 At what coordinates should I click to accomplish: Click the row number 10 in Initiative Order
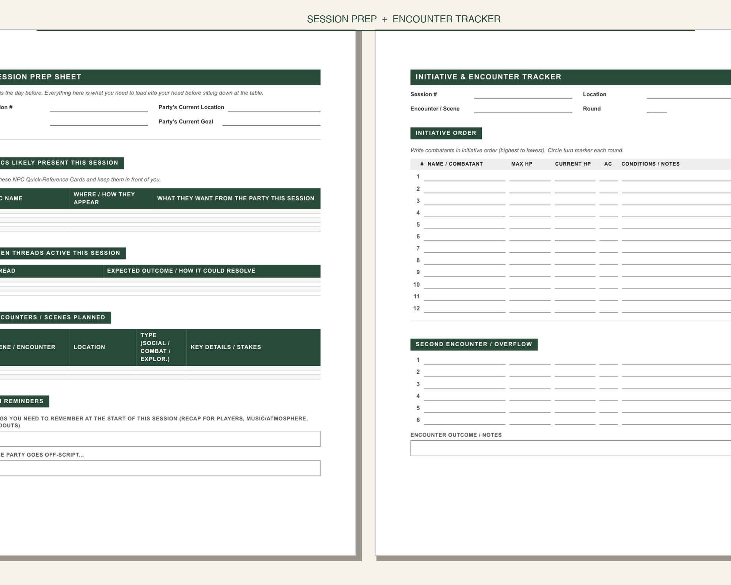pos(417,285)
